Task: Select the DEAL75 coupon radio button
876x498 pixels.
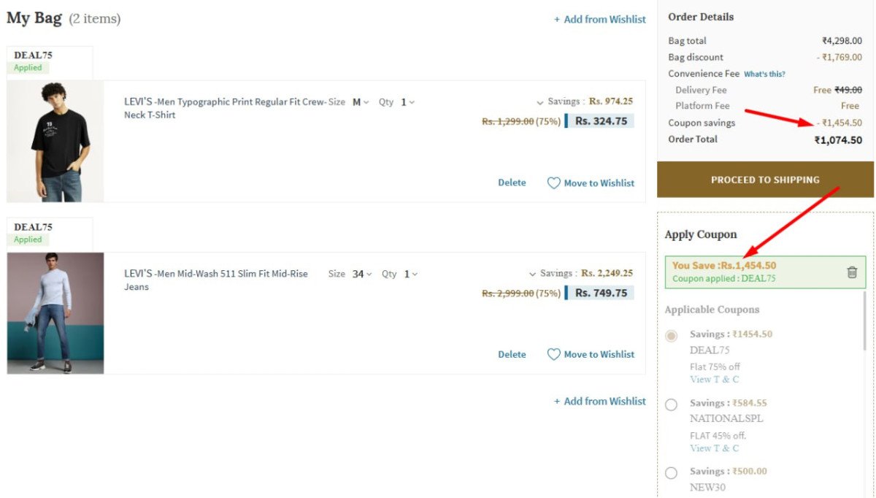Action: point(672,336)
